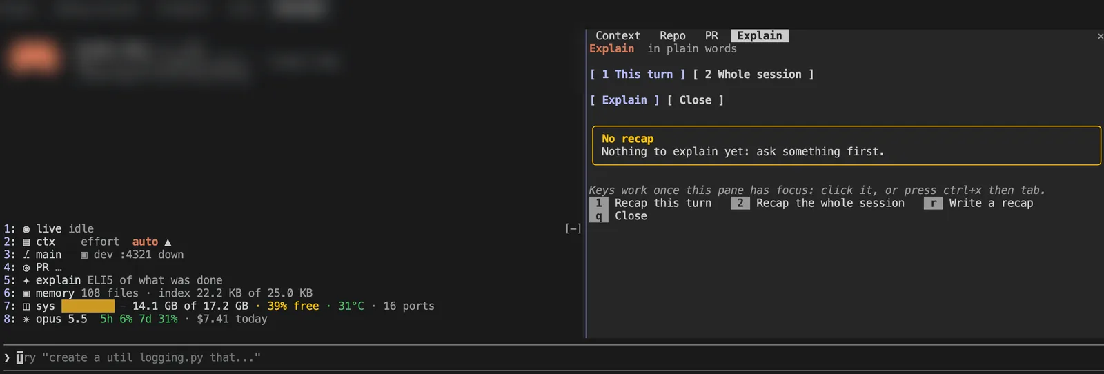This screenshot has height=374, width=1104.
Task: Click the 'r' key hint for Write a recap
Action: [x=933, y=204]
